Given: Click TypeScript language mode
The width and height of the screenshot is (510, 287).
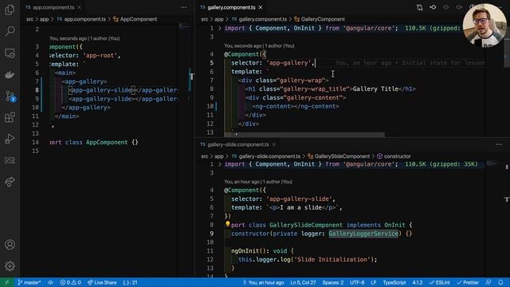Looking at the screenshot, I should click(x=394, y=282).
